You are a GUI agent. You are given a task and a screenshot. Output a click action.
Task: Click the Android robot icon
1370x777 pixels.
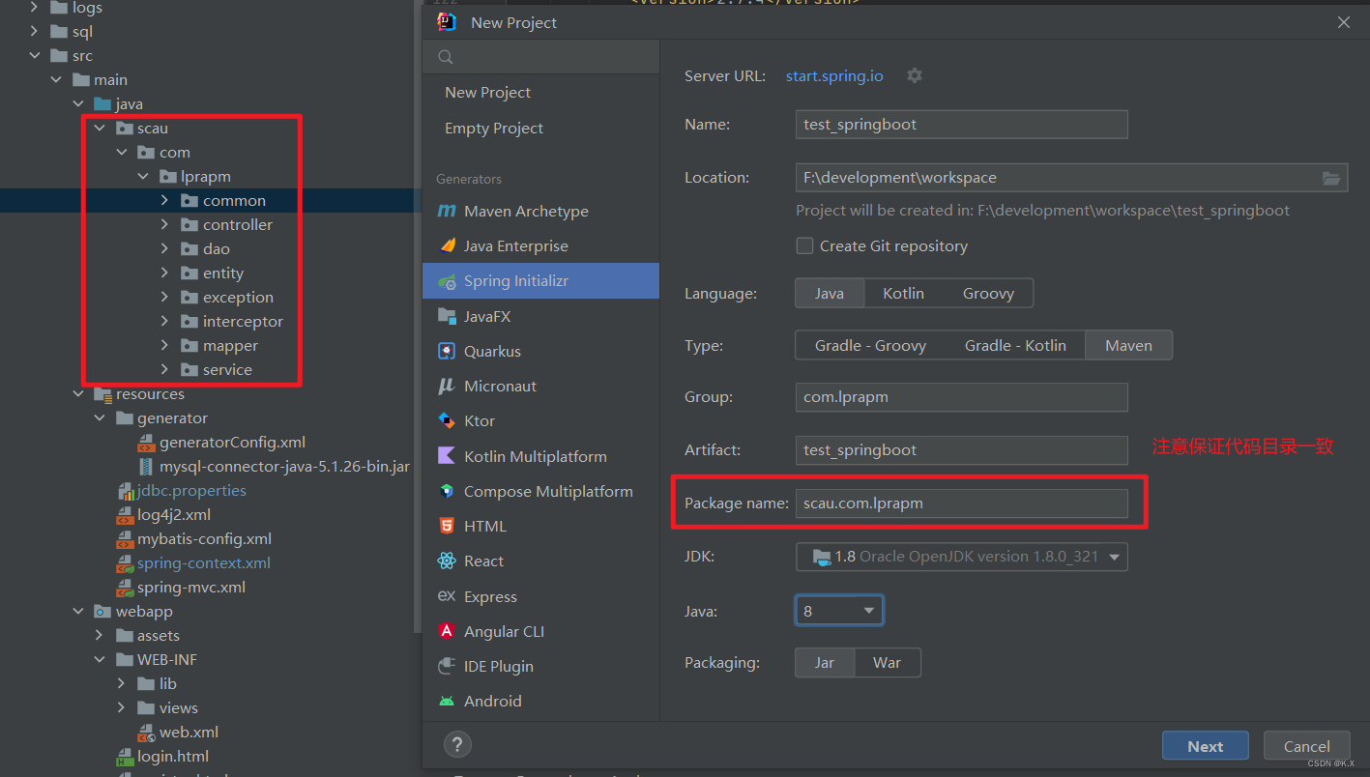(447, 701)
